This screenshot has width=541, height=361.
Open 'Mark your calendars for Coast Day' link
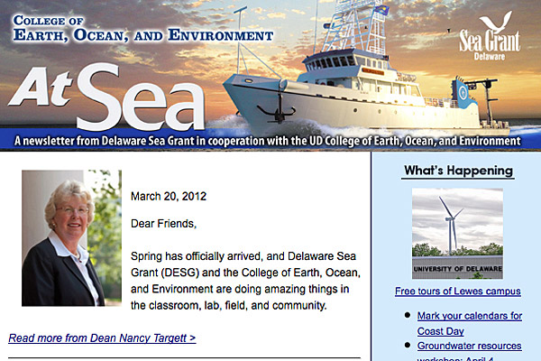pos(469,323)
